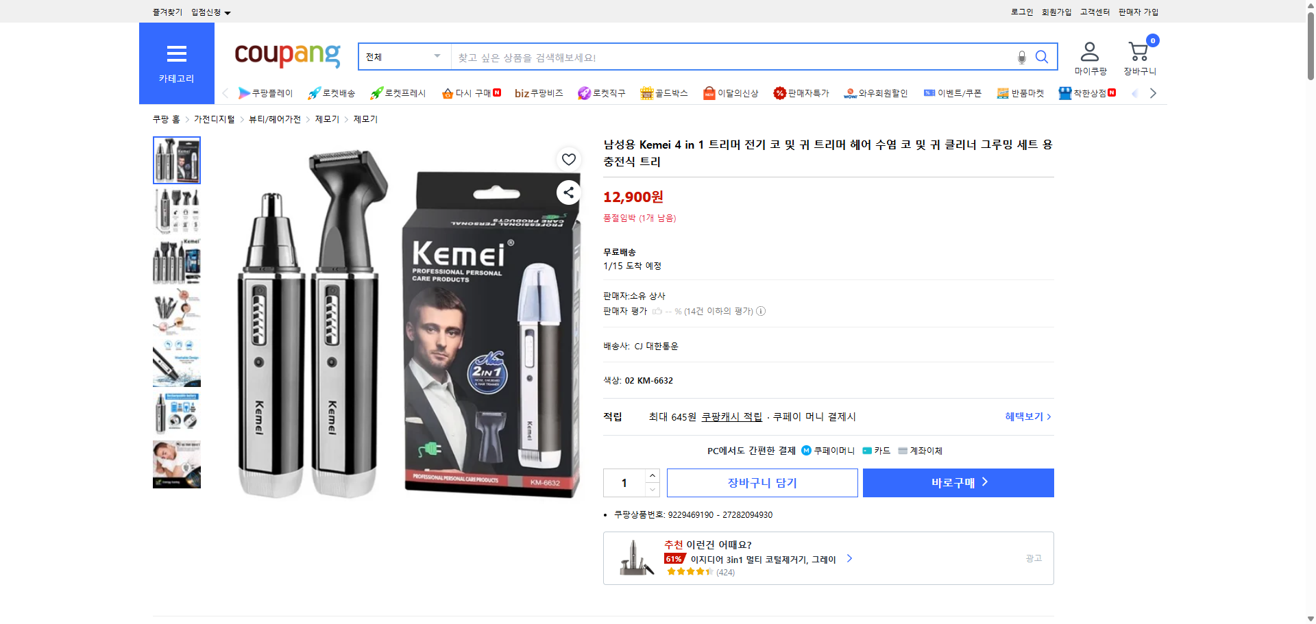Click the star rating of the recommended item
1316x624 pixels.
click(x=687, y=571)
